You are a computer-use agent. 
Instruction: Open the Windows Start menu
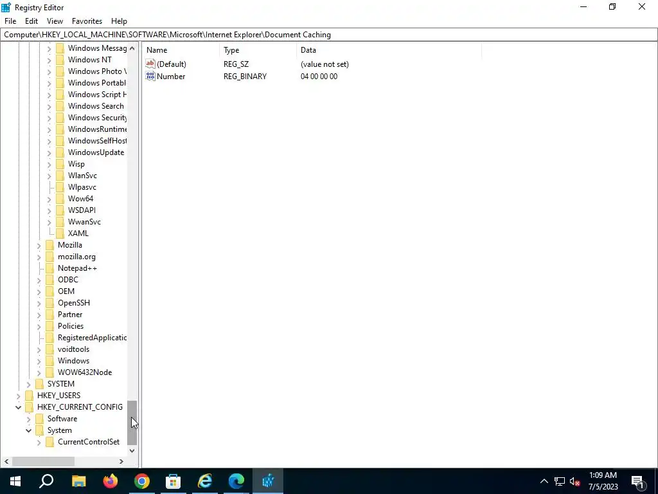(15, 481)
